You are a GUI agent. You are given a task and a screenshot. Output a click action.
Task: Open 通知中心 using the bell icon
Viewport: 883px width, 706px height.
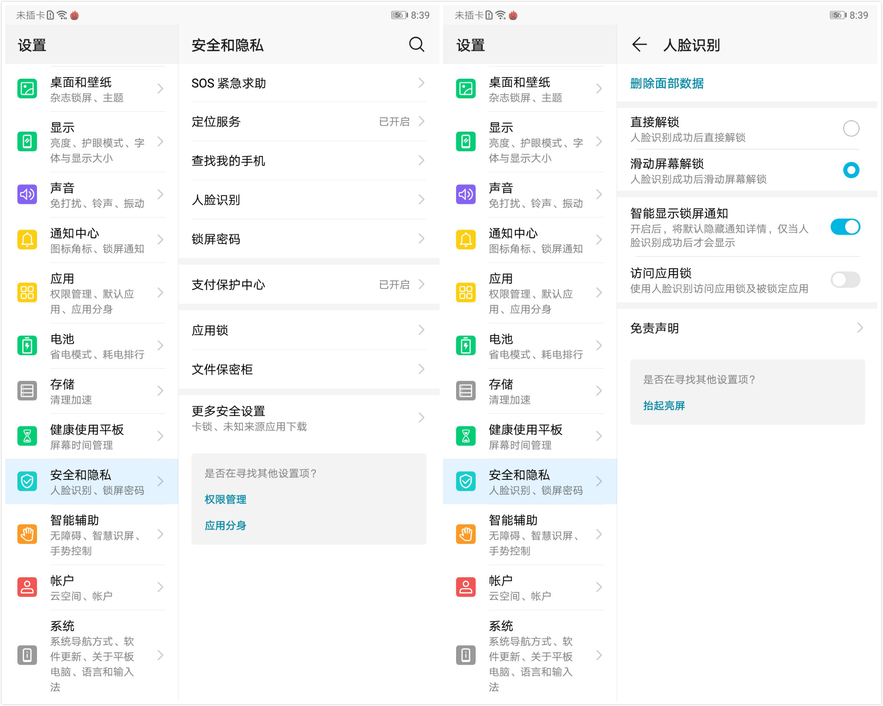27,240
